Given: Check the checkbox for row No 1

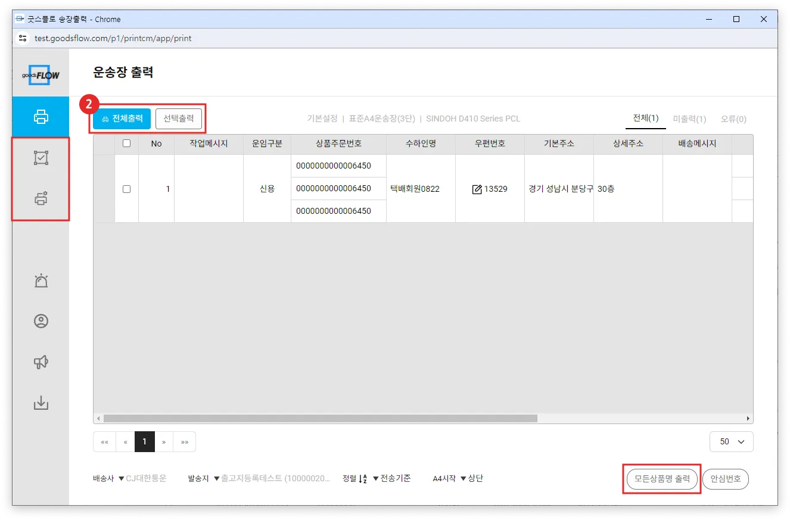Looking at the screenshot, I should [x=126, y=189].
